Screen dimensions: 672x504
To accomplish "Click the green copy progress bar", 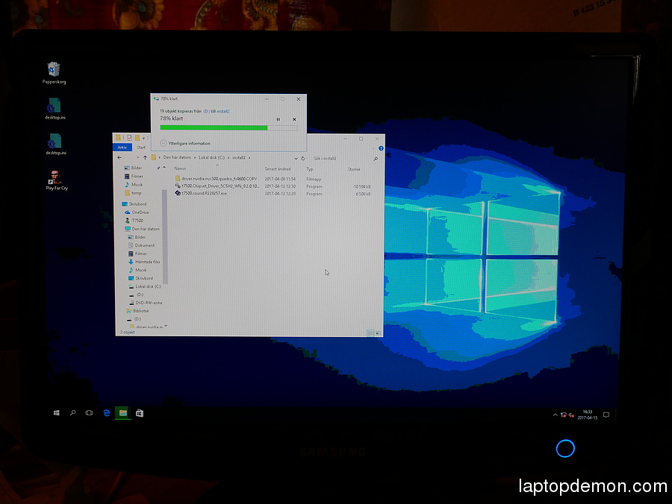I will pos(228,127).
